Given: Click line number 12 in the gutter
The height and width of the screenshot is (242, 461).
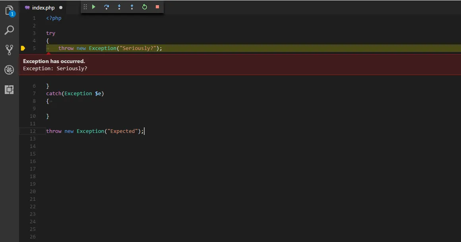Looking at the screenshot, I should tap(33, 131).
